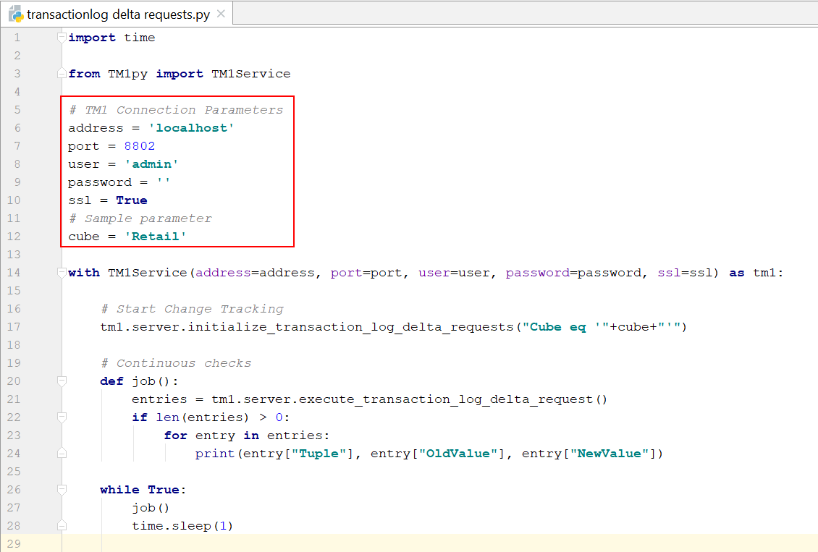Click 'for entry in entries:' statement

[x=247, y=436]
